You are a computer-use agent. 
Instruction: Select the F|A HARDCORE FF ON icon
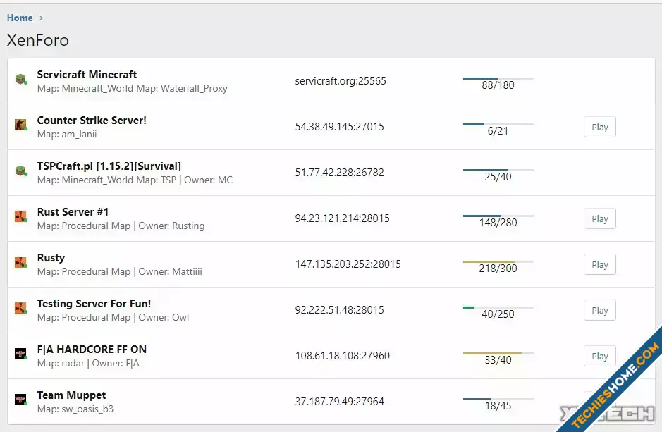click(x=21, y=354)
